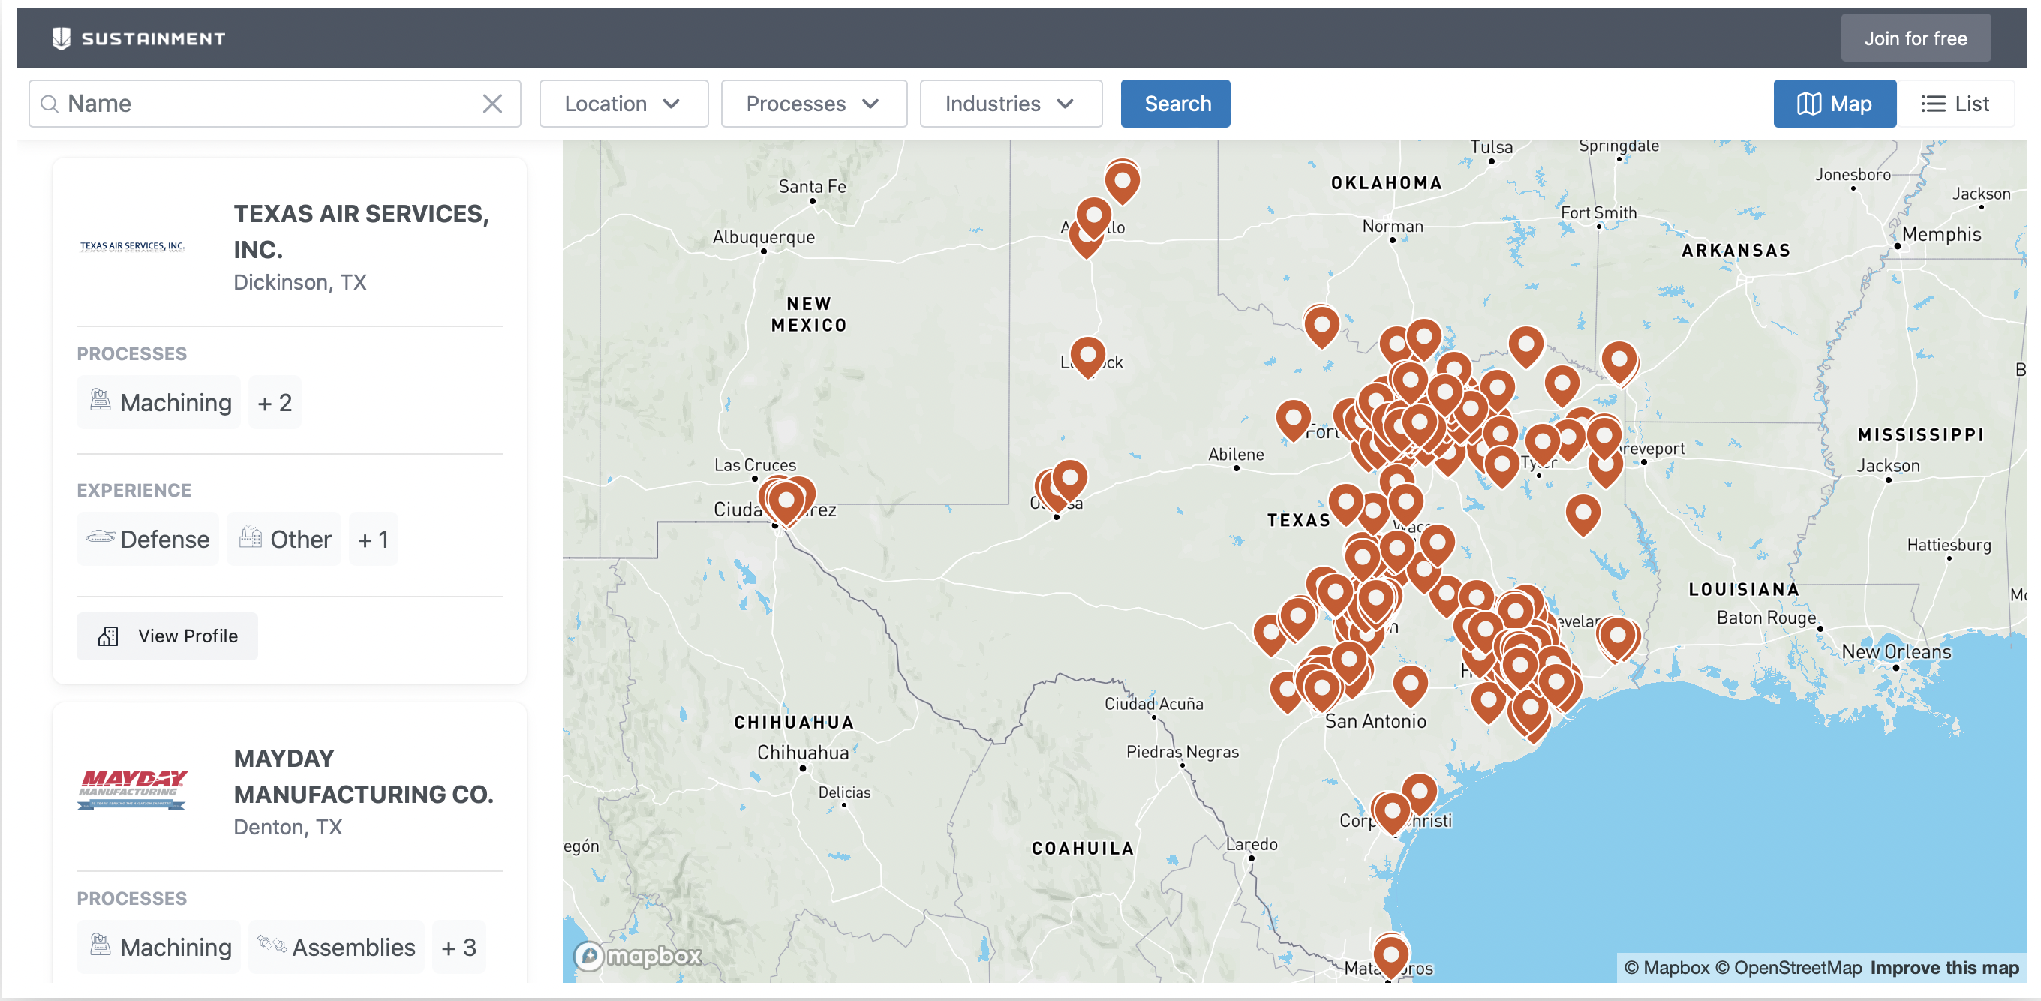
Task: Click the Other experience tag
Action: [x=284, y=539]
